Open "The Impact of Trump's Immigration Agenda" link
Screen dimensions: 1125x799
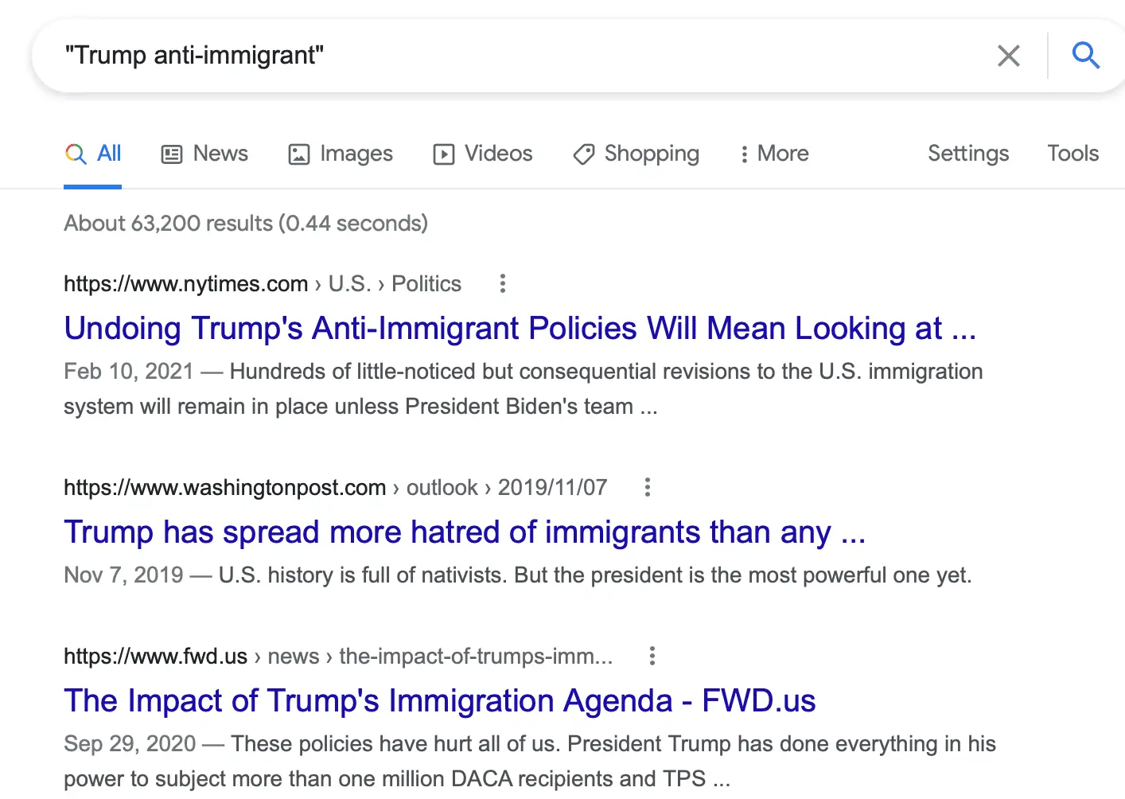(x=440, y=701)
